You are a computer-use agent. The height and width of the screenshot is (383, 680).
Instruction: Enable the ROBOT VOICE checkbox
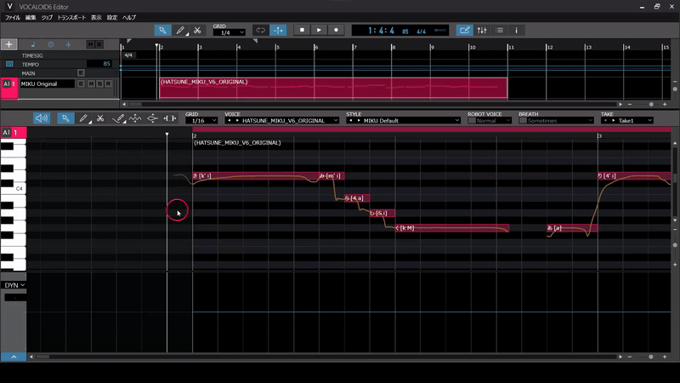(x=472, y=121)
